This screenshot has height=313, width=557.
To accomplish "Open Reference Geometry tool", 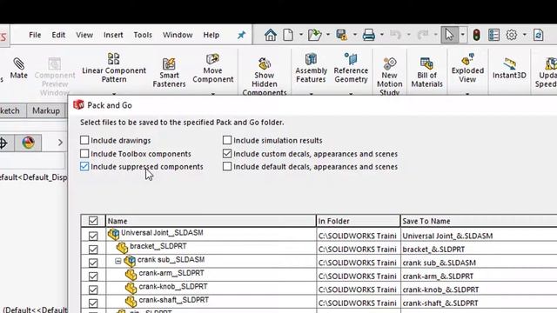I will click(351, 68).
